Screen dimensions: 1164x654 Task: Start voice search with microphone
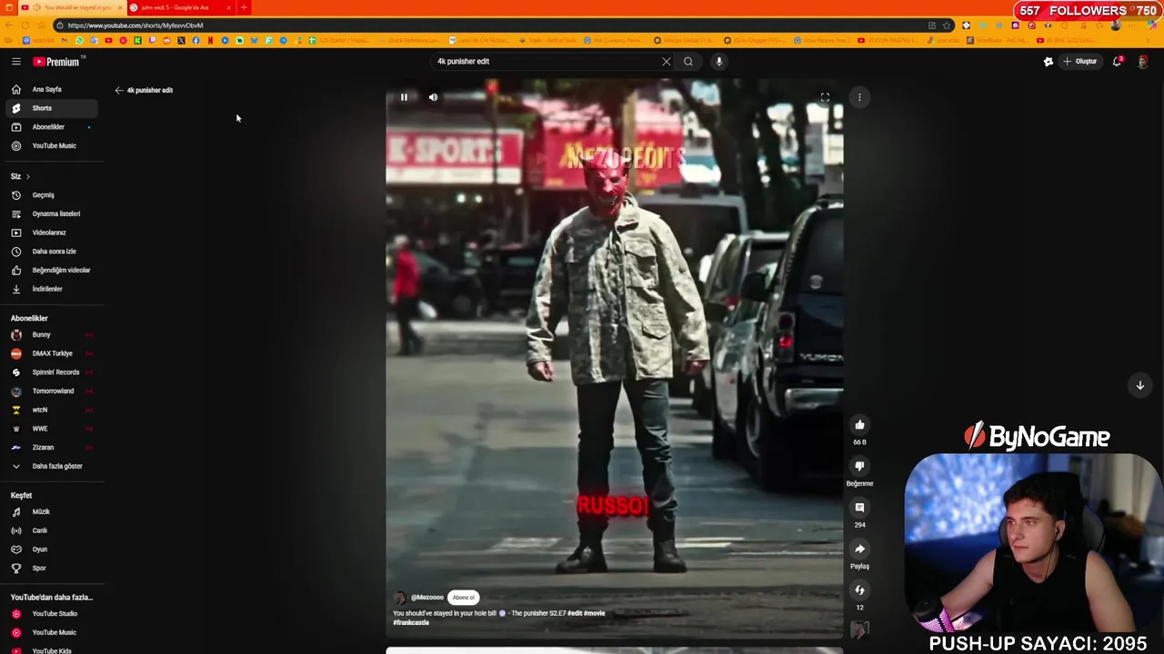tap(718, 61)
